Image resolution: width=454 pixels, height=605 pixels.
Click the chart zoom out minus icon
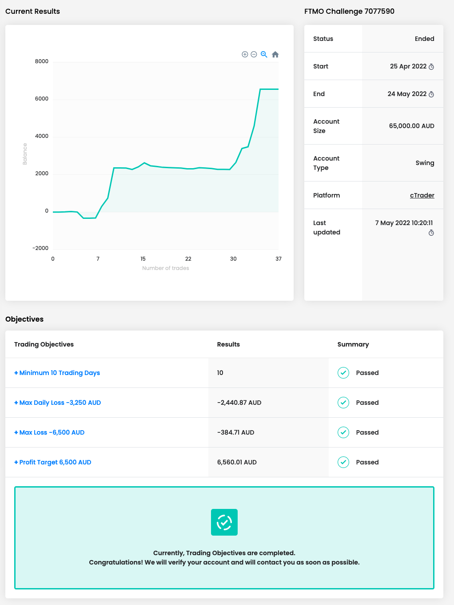coord(254,54)
